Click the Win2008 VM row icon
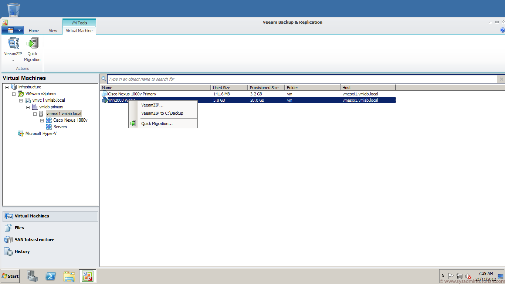This screenshot has height=284, width=505. click(105, 100)
